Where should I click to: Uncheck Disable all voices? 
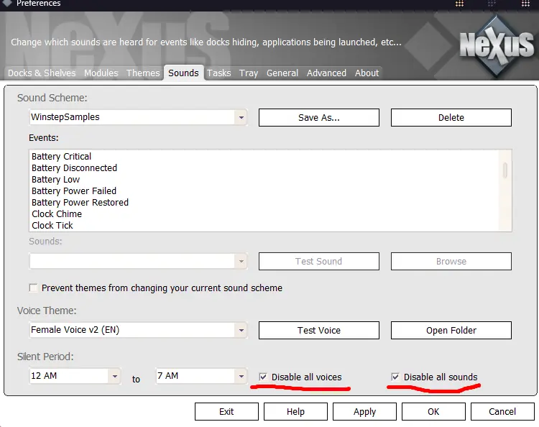click(263, 377)
